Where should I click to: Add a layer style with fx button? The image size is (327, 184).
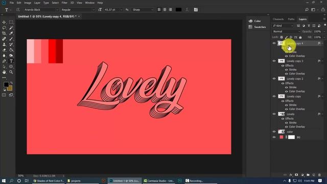coord(291,175)
